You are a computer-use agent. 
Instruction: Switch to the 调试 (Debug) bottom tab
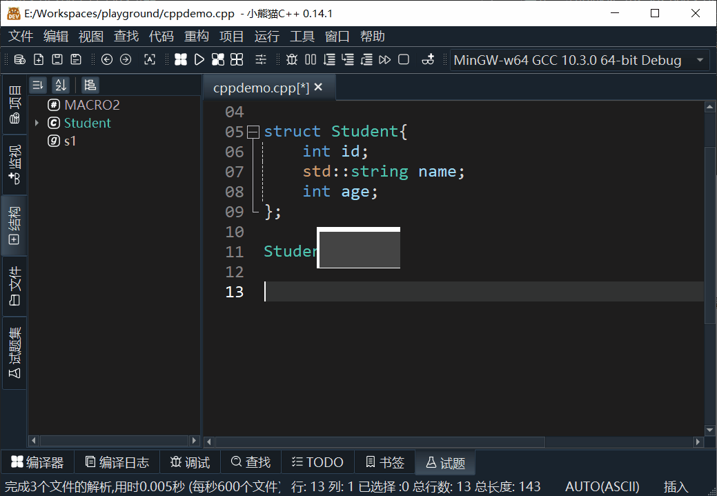tap(189, 462)
